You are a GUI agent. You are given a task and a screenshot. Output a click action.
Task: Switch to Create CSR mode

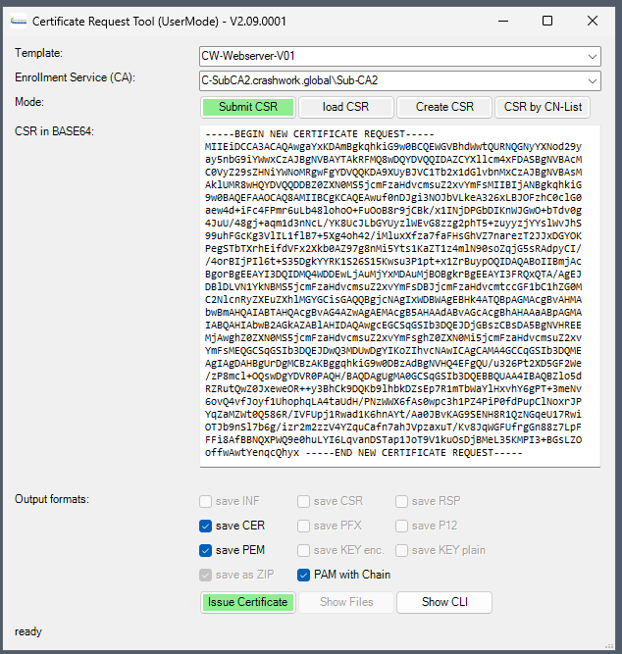444,107
